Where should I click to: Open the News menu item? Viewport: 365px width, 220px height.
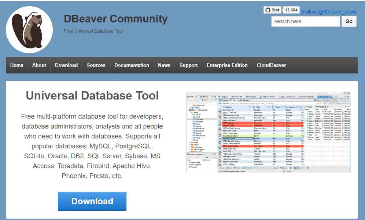(164, 65)
